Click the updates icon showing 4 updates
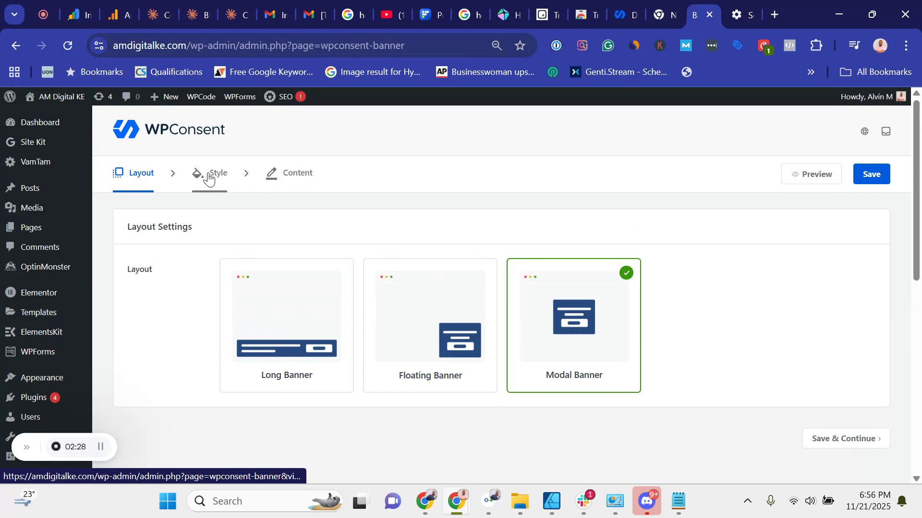 (x=102, y=96)
